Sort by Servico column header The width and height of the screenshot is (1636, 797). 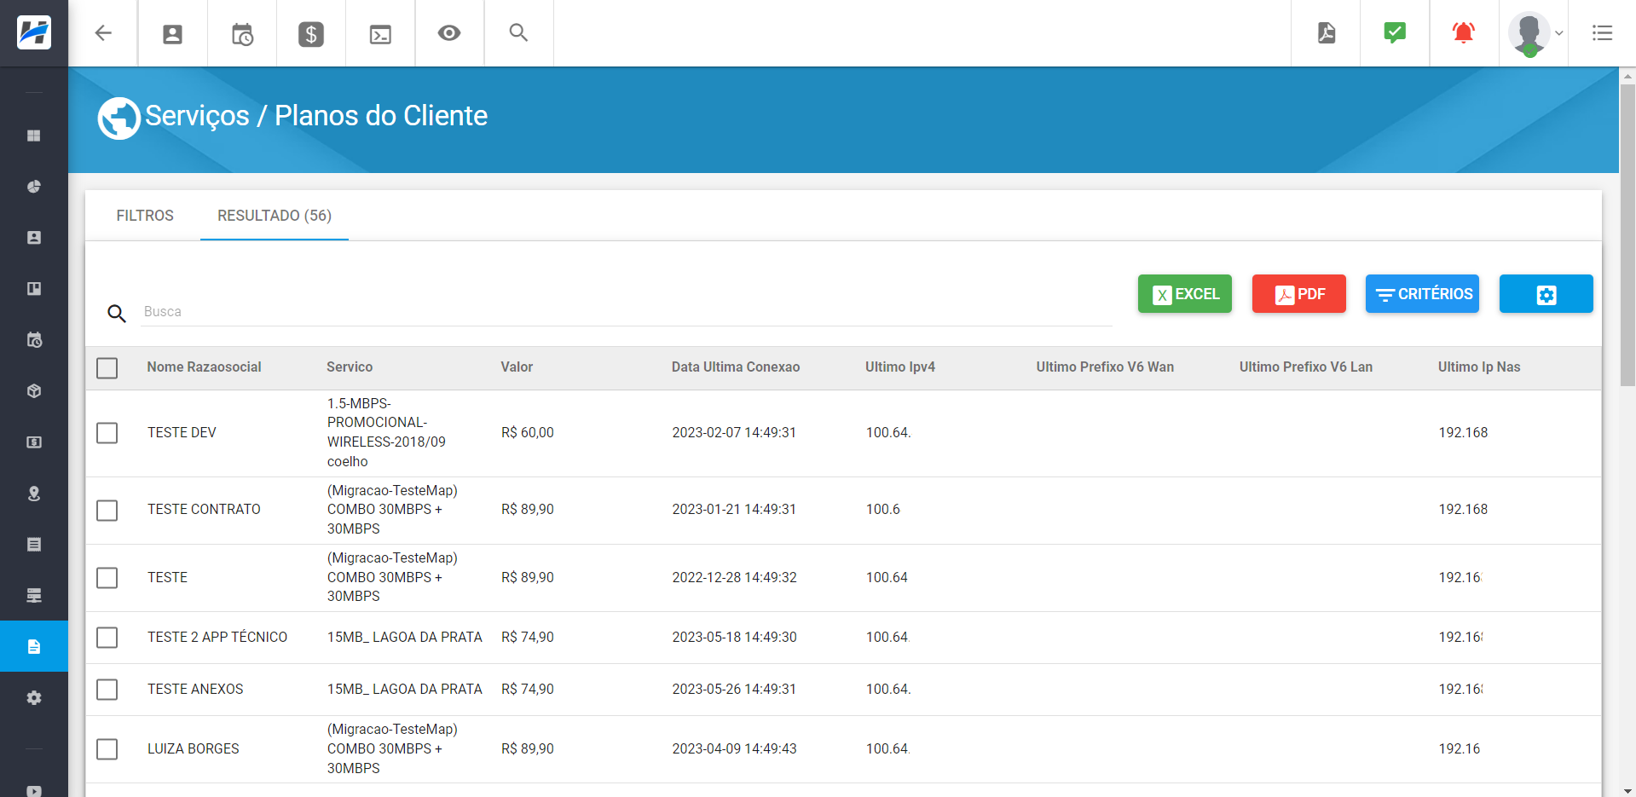point(350,367)
